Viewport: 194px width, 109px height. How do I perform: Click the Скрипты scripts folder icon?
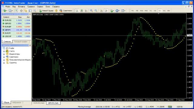click(7, 63)
